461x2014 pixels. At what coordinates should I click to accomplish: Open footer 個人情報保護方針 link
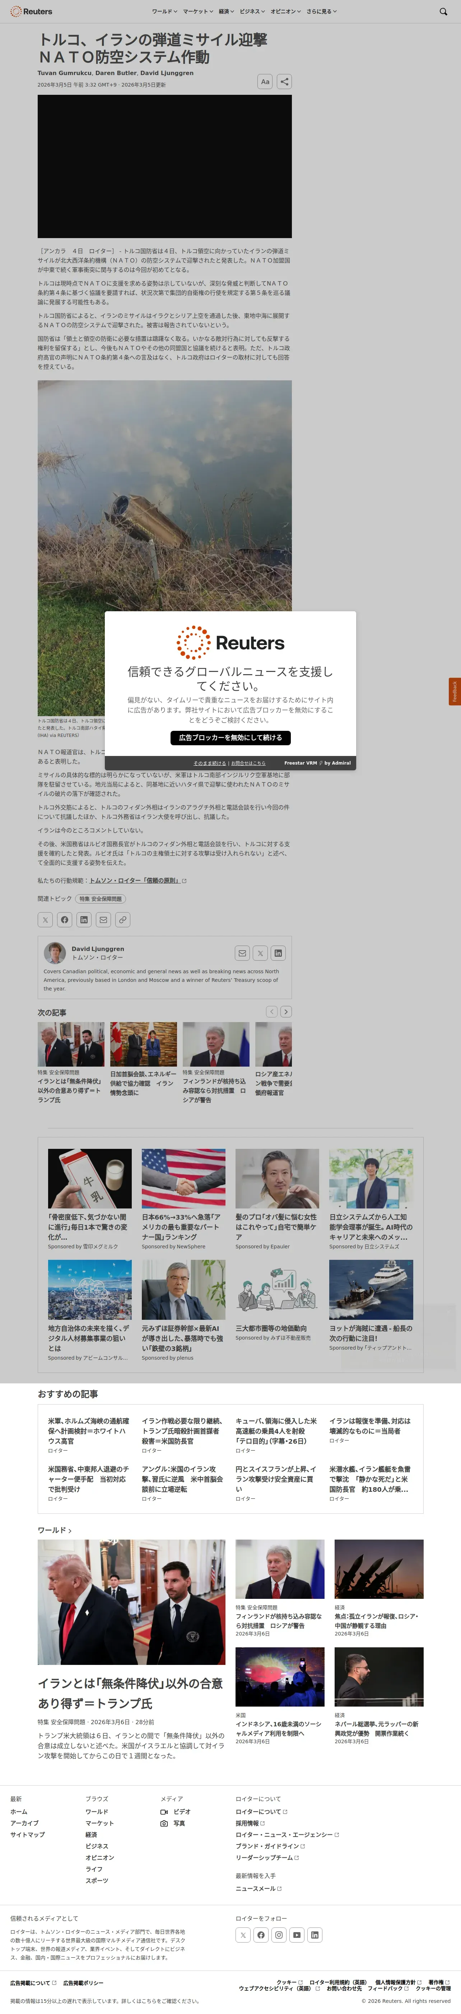(398, 1982)
